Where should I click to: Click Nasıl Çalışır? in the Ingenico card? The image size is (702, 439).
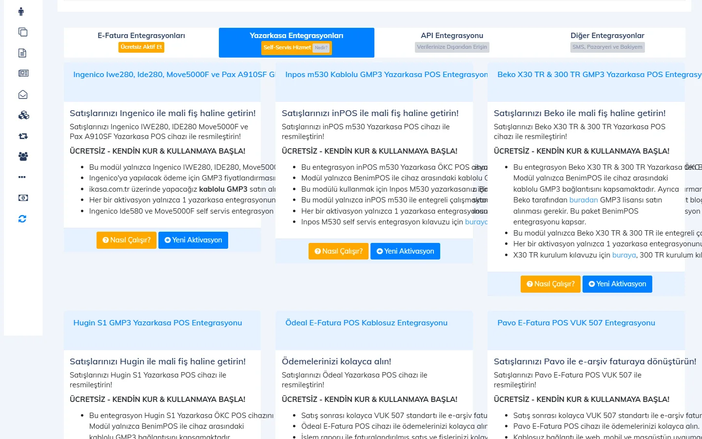tap(126, 240)
